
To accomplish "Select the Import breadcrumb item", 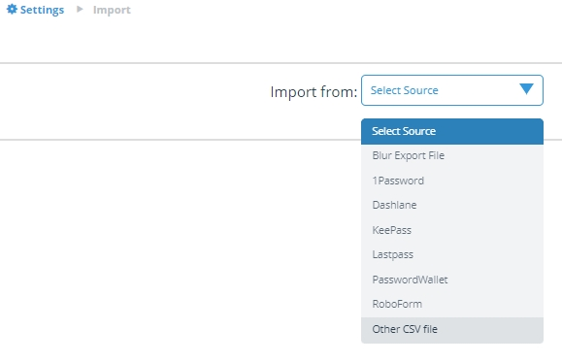I will [x=112, y=10].
